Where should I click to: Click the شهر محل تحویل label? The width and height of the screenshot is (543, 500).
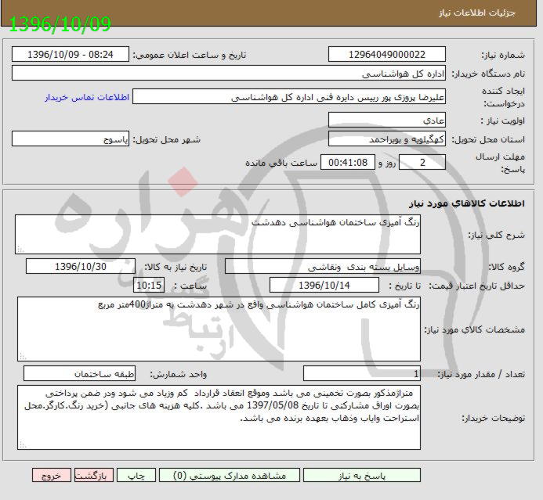coord(167,139)
